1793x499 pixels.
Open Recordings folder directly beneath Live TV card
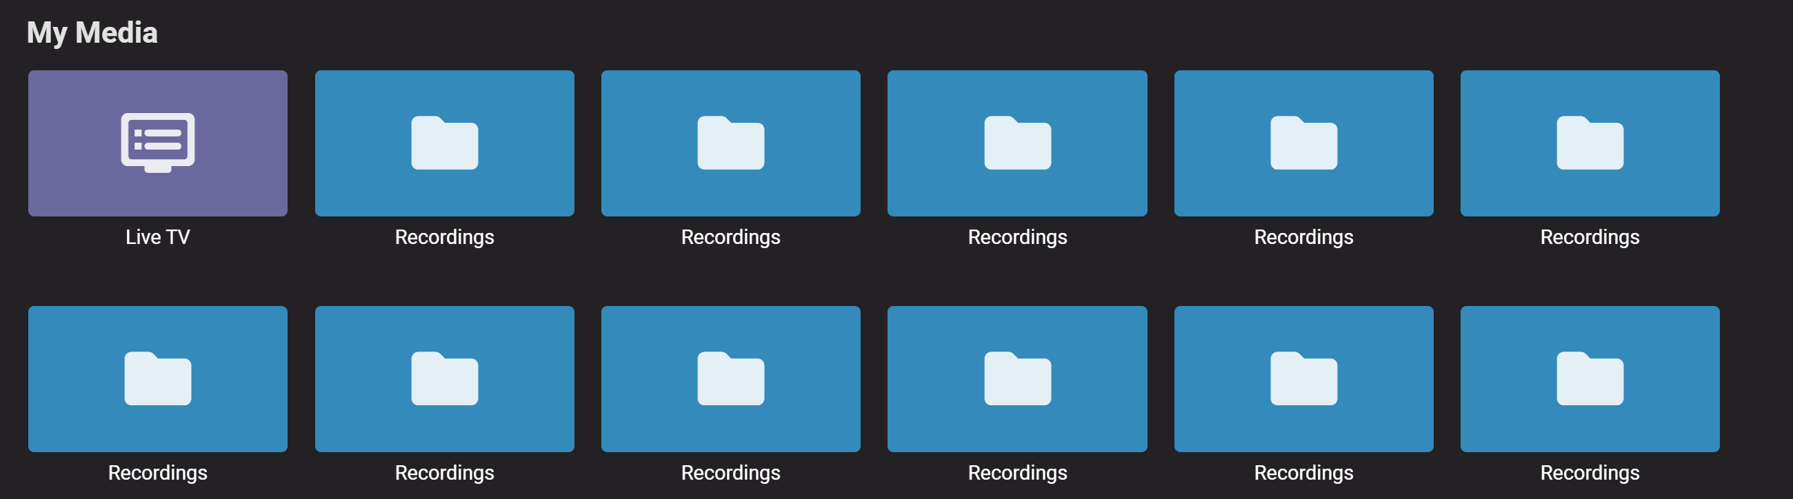(x=157, y=378)
